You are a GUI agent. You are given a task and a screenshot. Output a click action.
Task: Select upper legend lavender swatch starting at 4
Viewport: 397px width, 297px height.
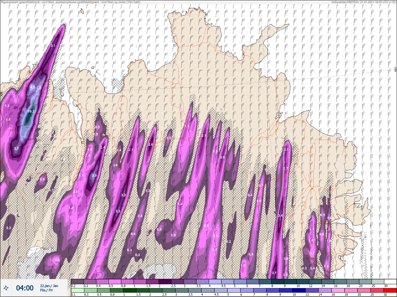pos(215,281)
